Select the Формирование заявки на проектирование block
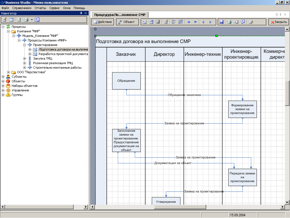The image size is (290, 218). pos(242,109)
